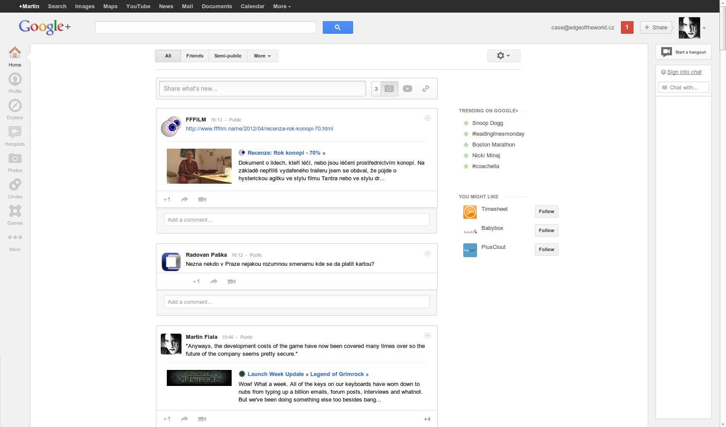726x427 pixels.
Task: Open the gear settings dropdown
Action: (503, 56)
